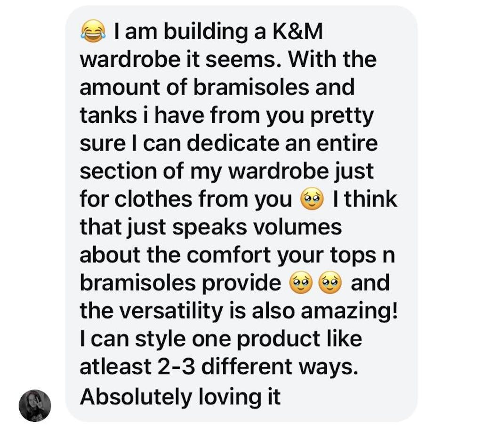Click the second teary emoji before 'and'

tap(330, 283)
